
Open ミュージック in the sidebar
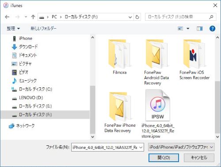pyautogui.click(x=28, y=81)
